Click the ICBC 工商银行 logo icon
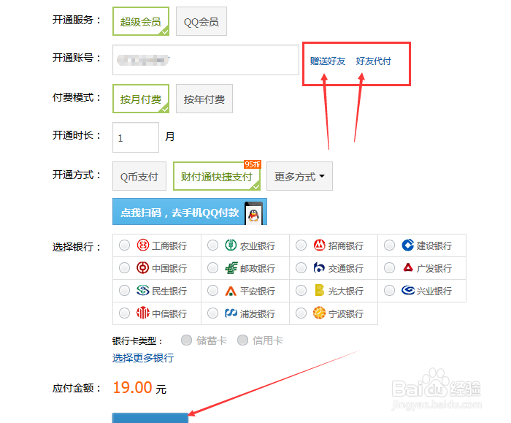This screenshot has height=423, width=511. pyautogui.click(x=143, y=245)
